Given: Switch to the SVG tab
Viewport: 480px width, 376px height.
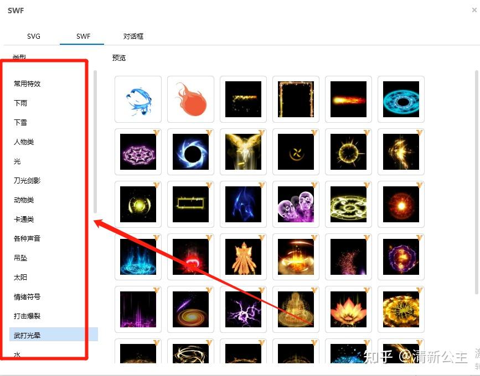Looking at the screenshot, I should 34,36.
